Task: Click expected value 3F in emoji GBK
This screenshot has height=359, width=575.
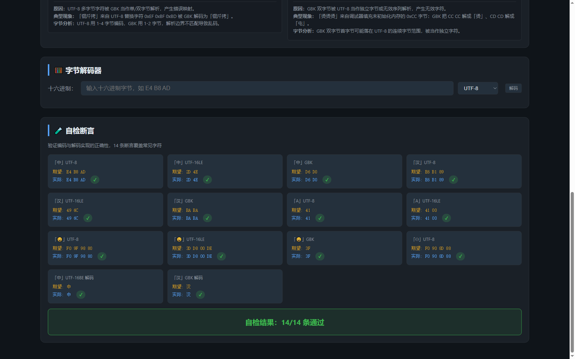Action: pos(308,248)
